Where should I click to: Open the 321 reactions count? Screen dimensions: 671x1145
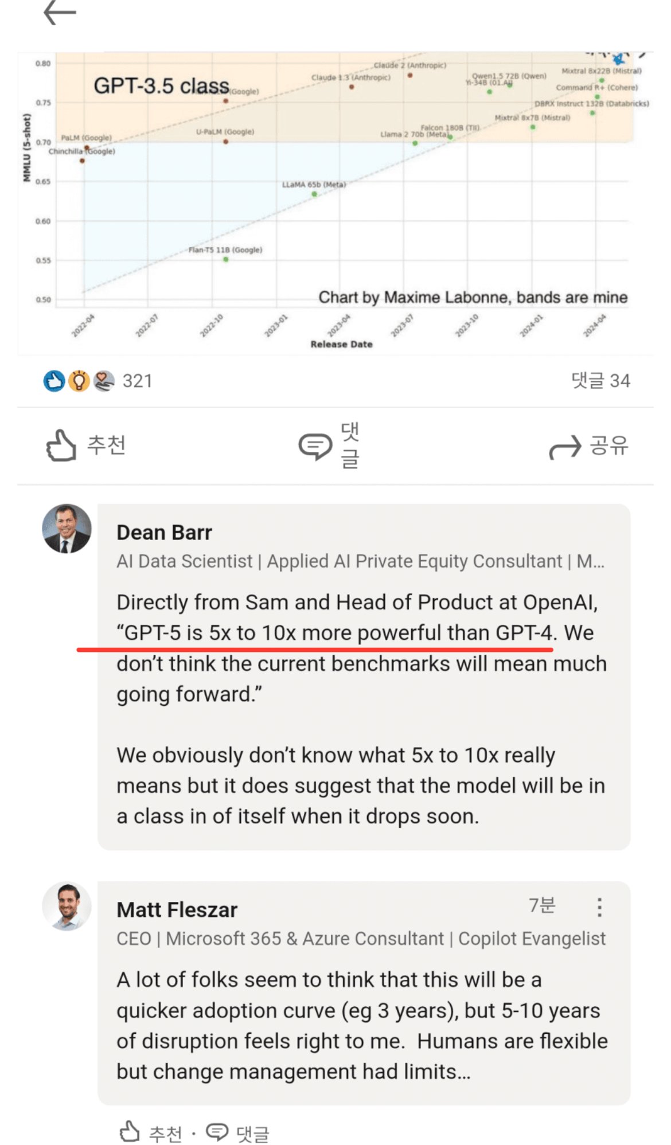(138, 381)
